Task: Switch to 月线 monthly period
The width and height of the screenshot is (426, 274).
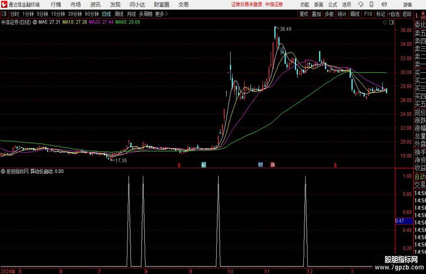Action: [131, 14]
